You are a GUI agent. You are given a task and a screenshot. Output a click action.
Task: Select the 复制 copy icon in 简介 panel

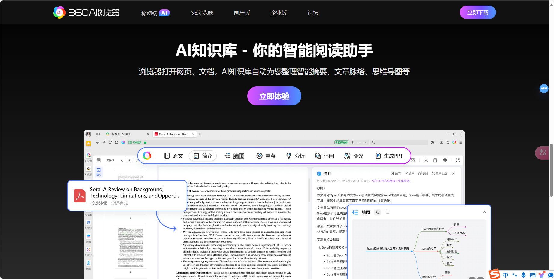pos(420,174)
